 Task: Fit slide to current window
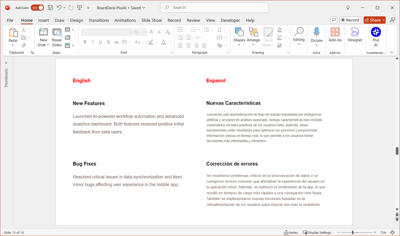pyautogui.click(x=392, y=232)
